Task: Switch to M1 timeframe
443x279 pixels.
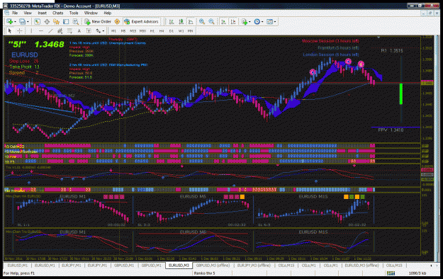Action: coord(113,31)
